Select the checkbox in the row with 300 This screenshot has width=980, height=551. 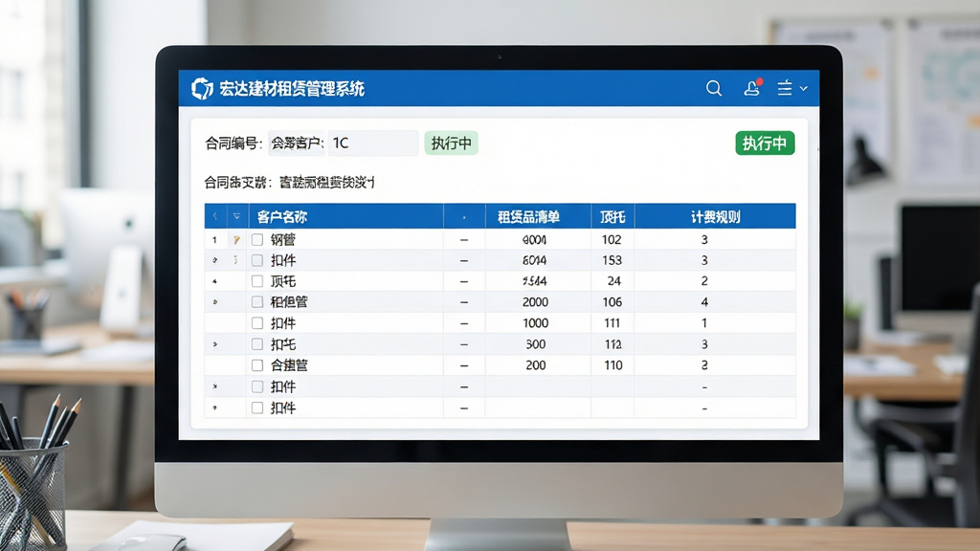click(x=256, y=344)
